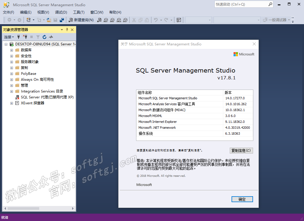The width and height of the screenshot is (304, 221).
Task: Open the 窗口(W) menu
Action: click(97, 12)
